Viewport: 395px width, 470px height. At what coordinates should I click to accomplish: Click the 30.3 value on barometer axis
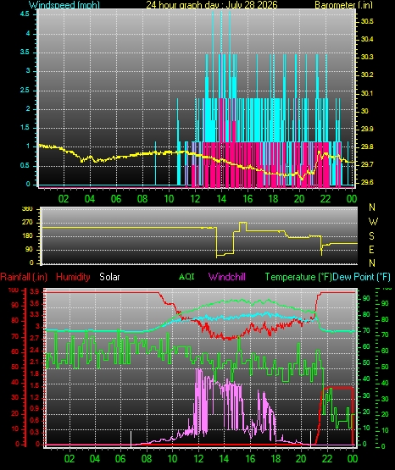coord(367,57)
